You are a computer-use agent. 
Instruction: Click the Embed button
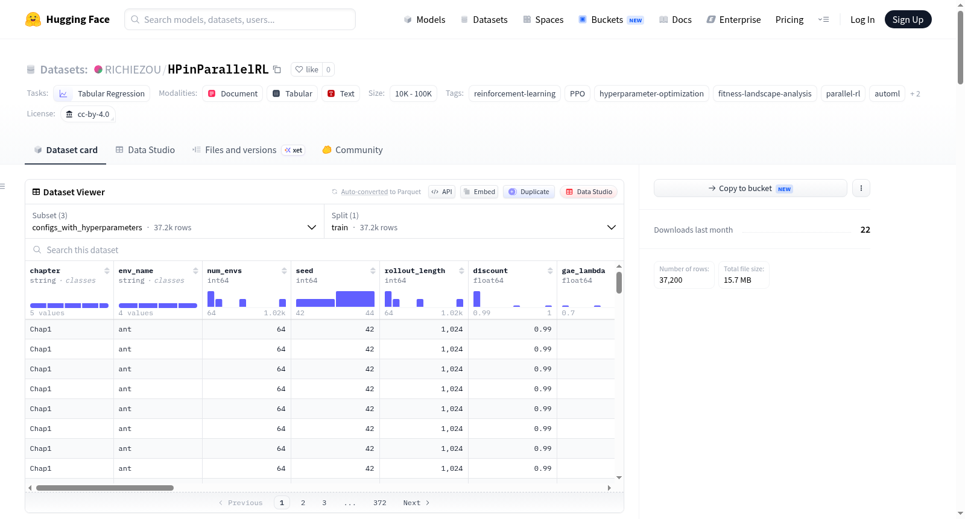pos(479,192)
